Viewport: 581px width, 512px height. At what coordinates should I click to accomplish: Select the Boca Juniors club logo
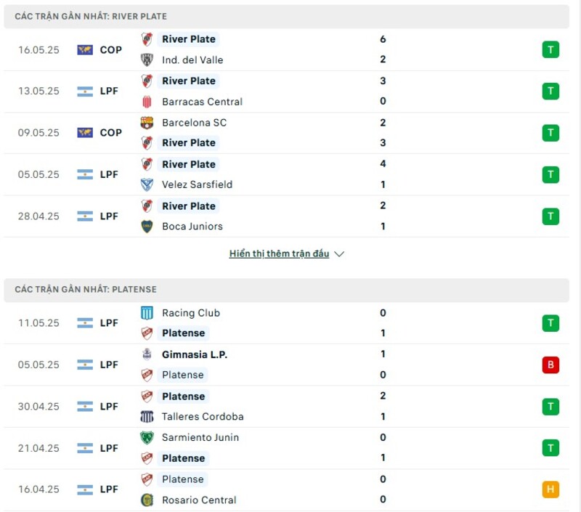[147, 227]
